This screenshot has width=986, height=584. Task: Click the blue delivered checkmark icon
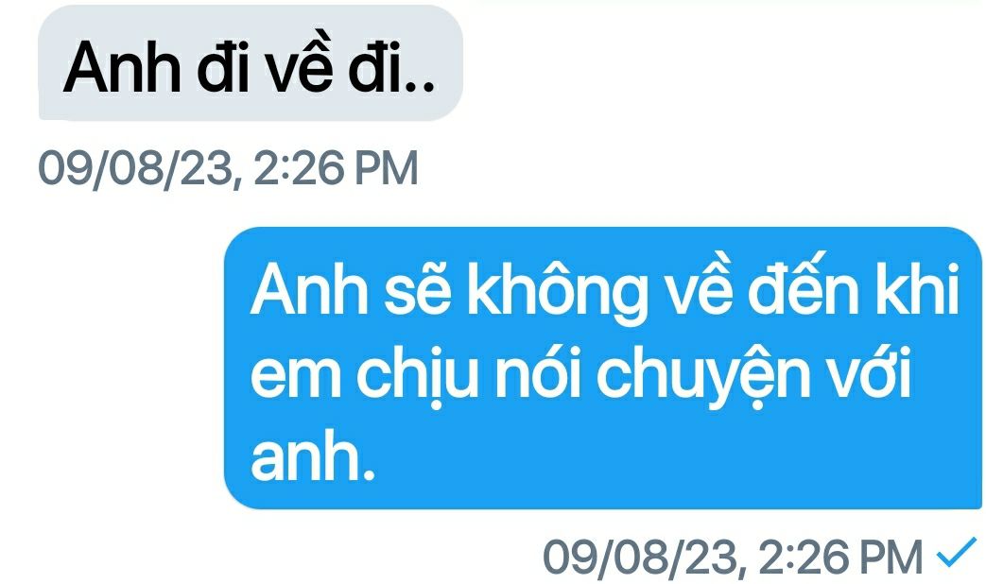point(957,551)
